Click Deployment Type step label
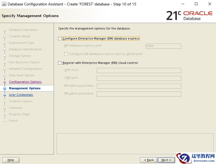 [x=21, y=43]
